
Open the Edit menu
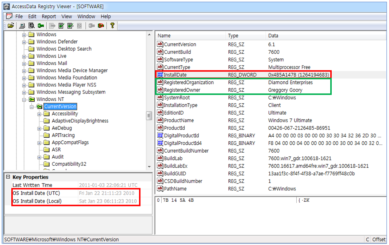point(32,16)
